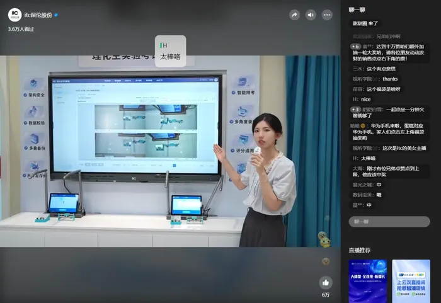Click the 聊一聊 chat panel heading
Viewport: 441px width, 303px height.
pyautogui.click(x=357, y=10)
